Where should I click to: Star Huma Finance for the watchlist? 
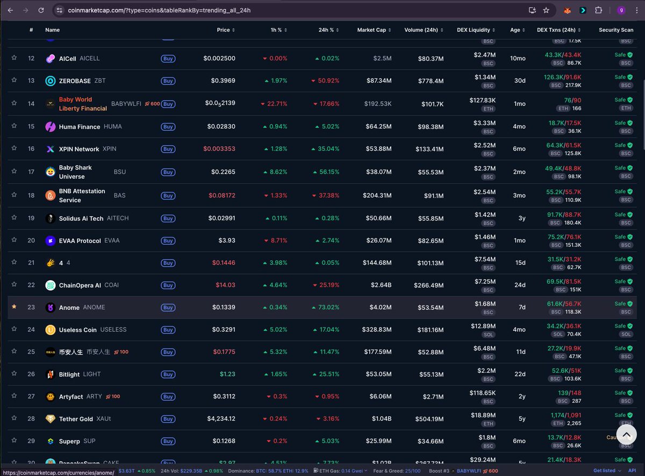pos(15,126)
